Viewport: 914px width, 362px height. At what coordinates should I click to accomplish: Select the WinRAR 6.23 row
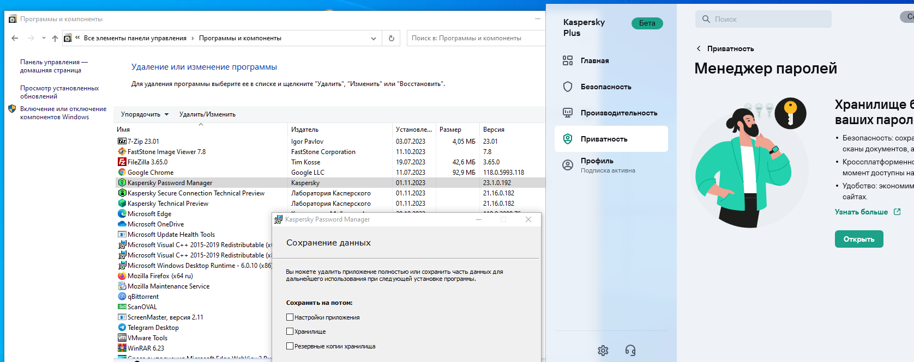[x=194, y=348]
